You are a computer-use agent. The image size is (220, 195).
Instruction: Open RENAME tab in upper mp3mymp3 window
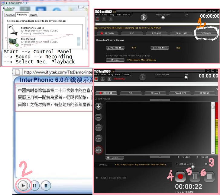[x=157, y=33]
